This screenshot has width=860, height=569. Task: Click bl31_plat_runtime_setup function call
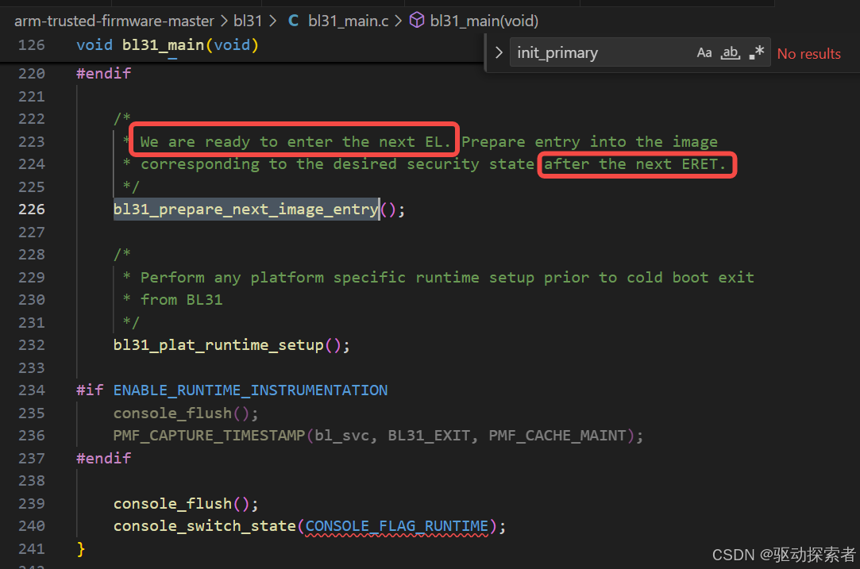(218, 344)
